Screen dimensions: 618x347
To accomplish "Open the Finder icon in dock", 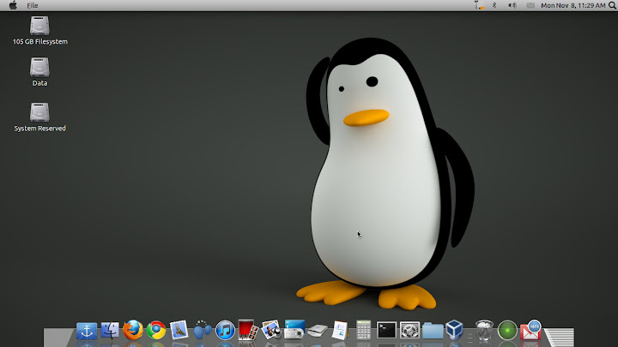I will (110, 330).
